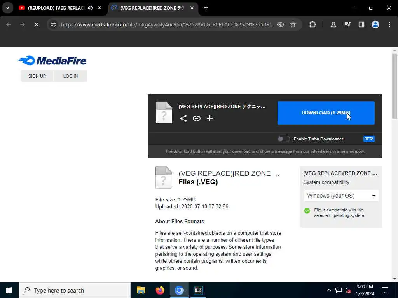Click the green compatibility check icon
This screenshot has height=298, width=398.
pos(307,211)
